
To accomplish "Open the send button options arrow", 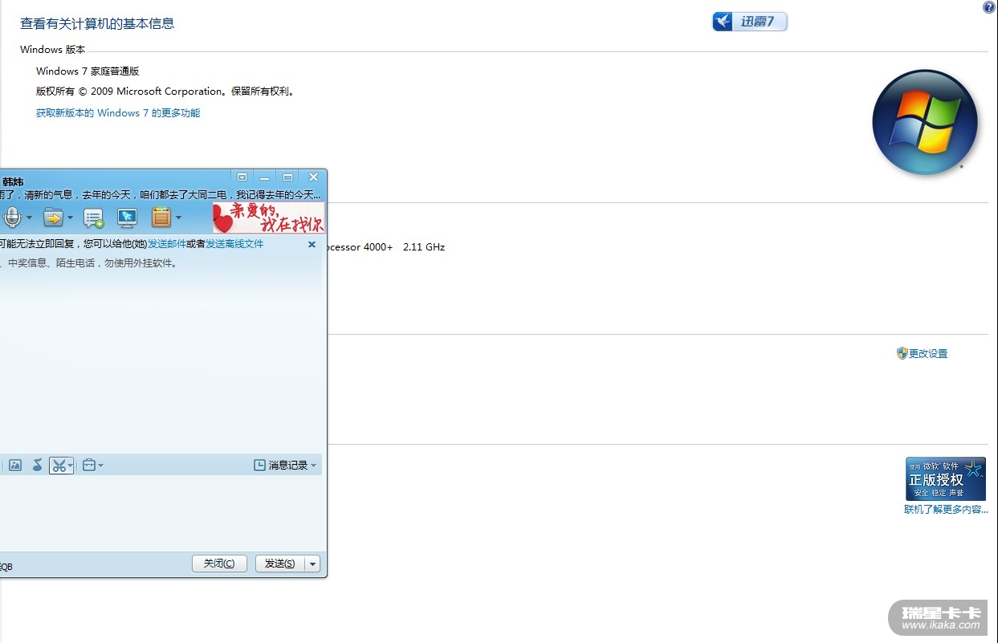I will coord(313,564).
